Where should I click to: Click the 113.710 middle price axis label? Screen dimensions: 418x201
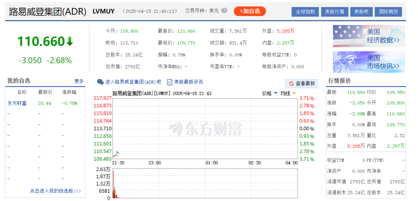coord(102,129)
